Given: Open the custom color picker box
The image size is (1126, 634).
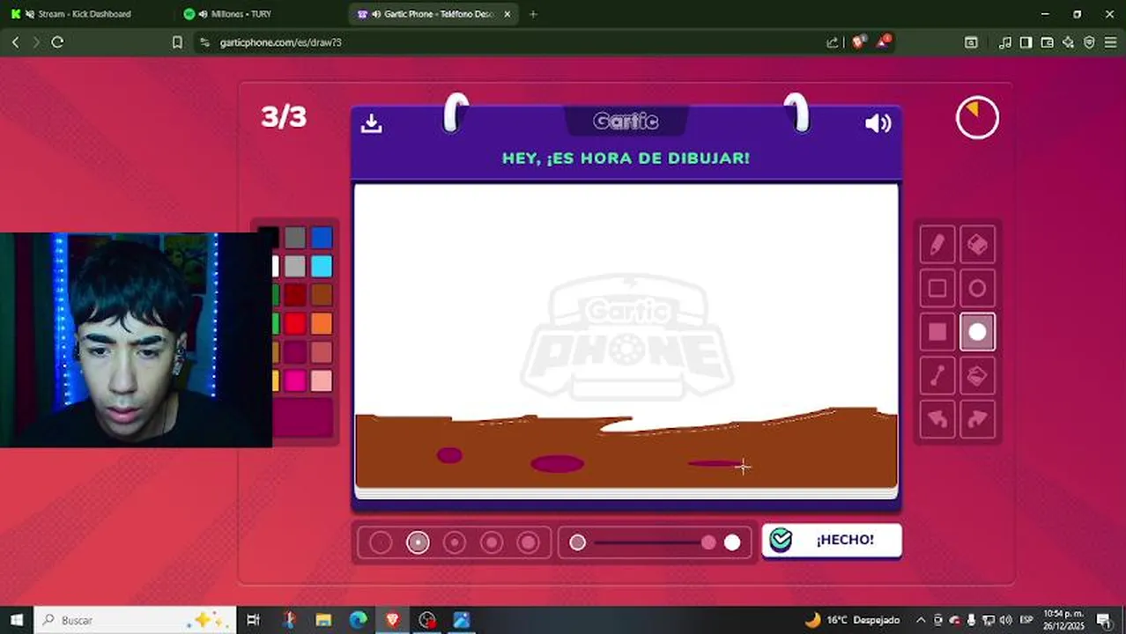Looking at the screenshot, I should 303,417.
